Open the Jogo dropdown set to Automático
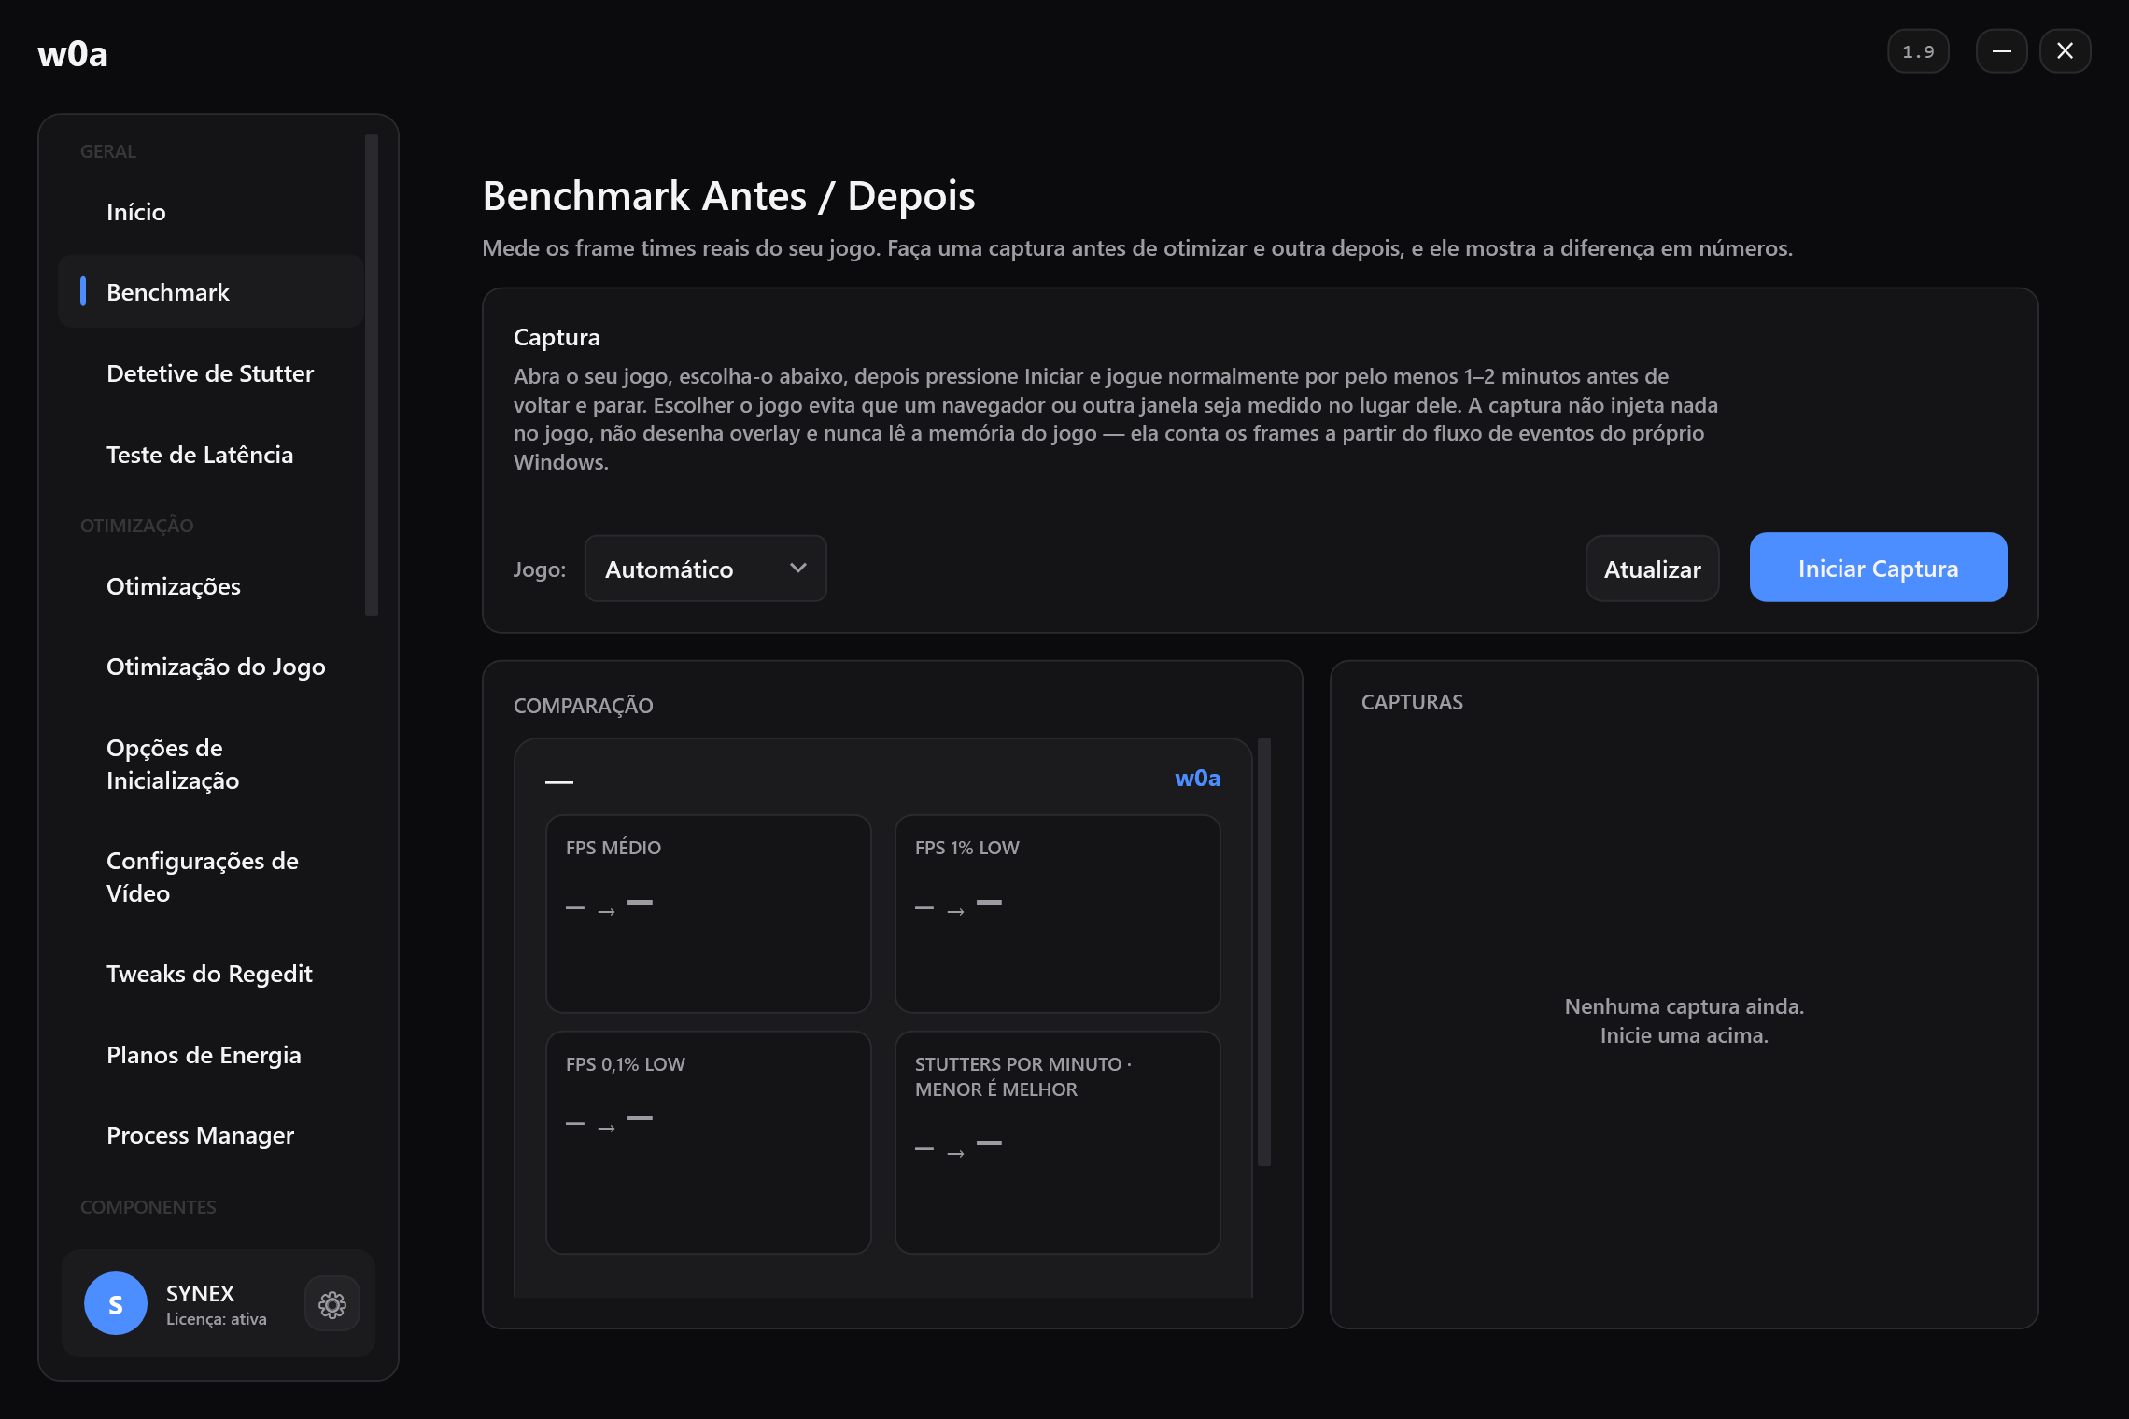Image resolution: width=2129 pixels, height=1419 pixels. point(705,569)
